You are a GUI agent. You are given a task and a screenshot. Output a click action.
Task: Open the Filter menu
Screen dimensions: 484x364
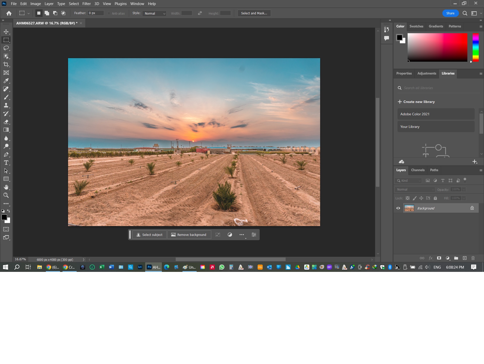(x=86, y=4)
